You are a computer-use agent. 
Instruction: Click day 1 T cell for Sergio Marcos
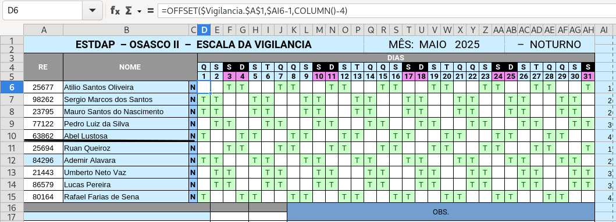point(204,100)
